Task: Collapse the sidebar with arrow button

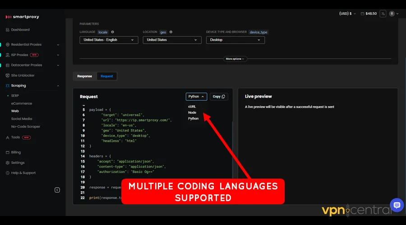Action: point(57,190)
